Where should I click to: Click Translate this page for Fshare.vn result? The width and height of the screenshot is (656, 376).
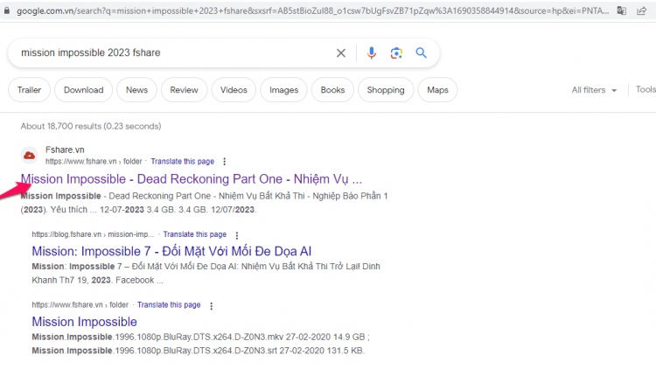(x=183, y=162)
